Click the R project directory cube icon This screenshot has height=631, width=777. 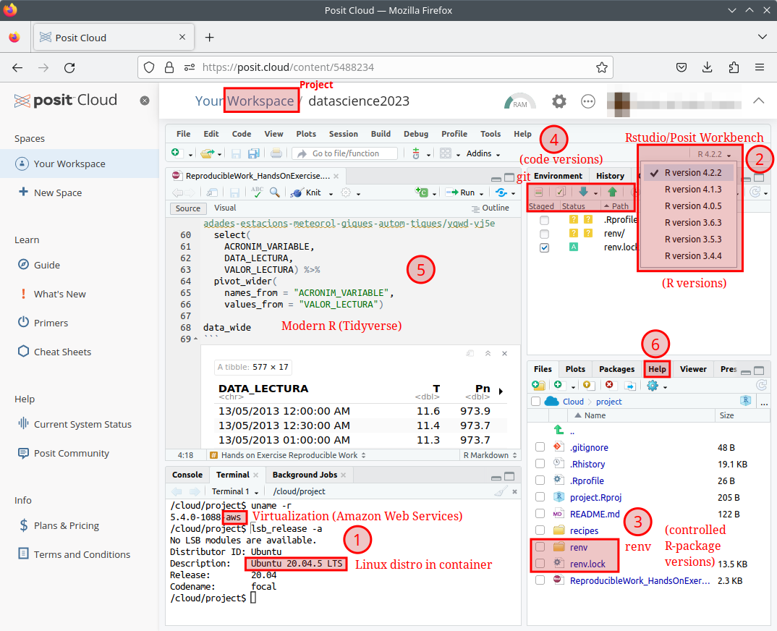[x=745, y=400]
